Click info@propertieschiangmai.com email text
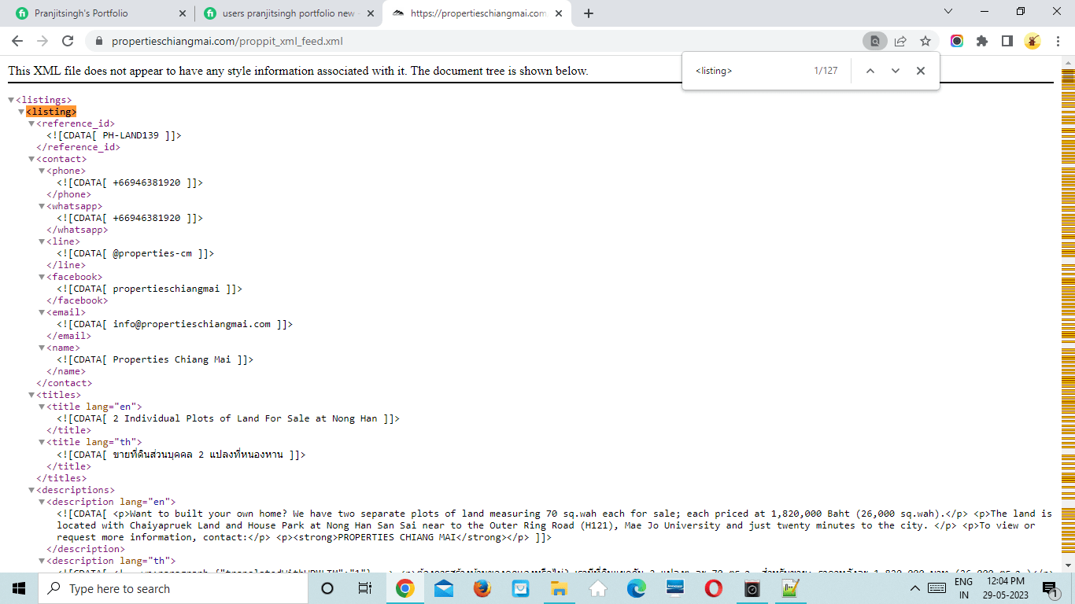 tap(192, 324)
